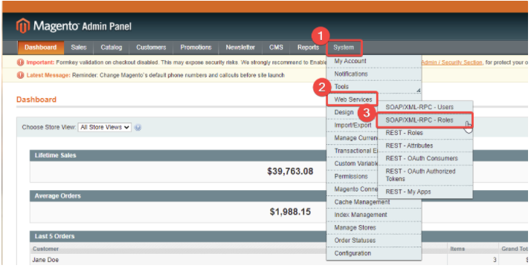
Task: Choose SOAP/XML-RPC - Roles submenu item
Action: [425, 120]
